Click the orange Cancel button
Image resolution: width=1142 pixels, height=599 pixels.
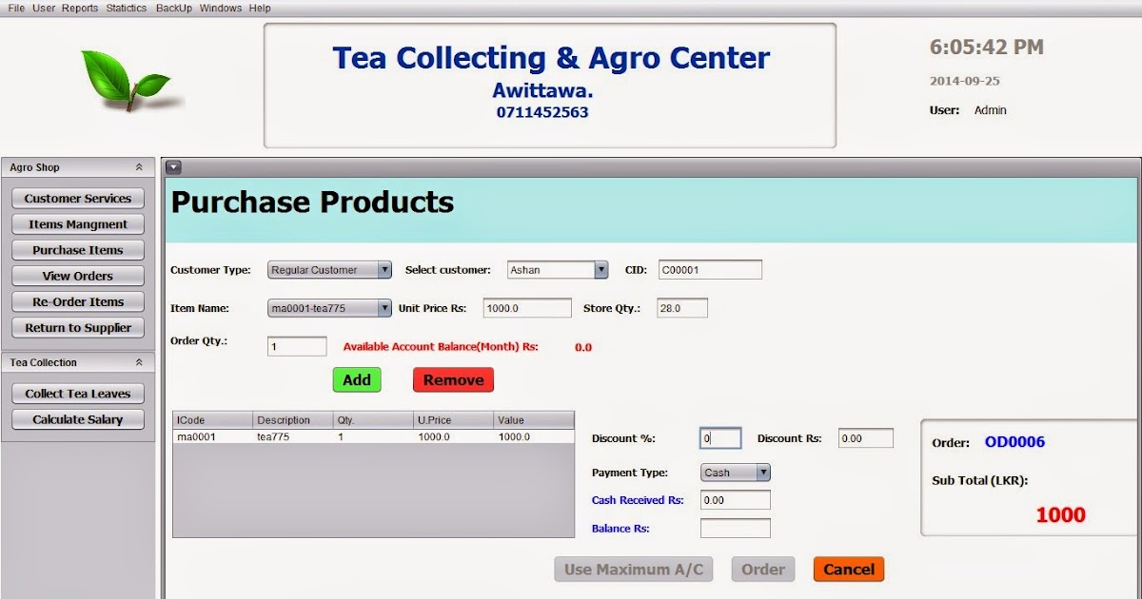tap(848, 569)
